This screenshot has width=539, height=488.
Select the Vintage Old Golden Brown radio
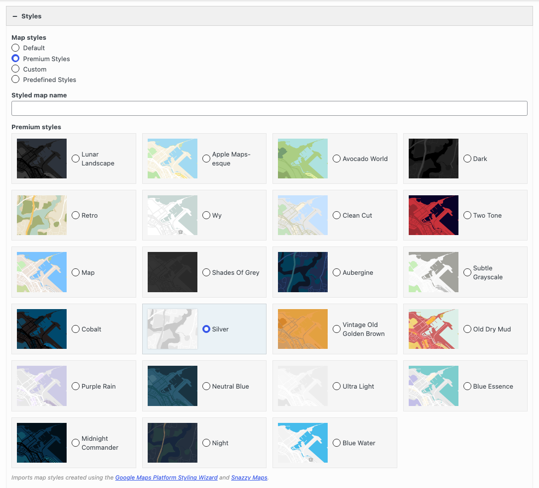337,329
